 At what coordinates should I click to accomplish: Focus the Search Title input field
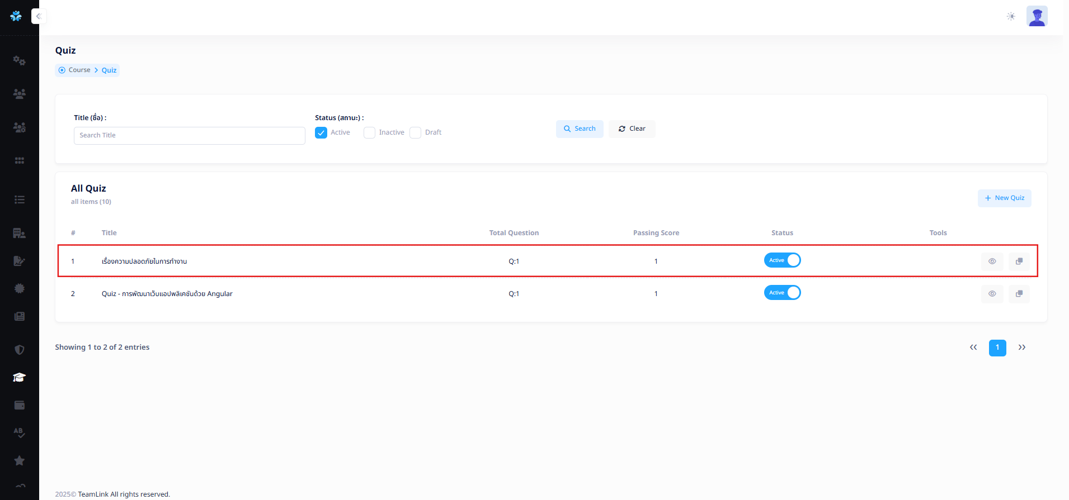click(189, 136)
